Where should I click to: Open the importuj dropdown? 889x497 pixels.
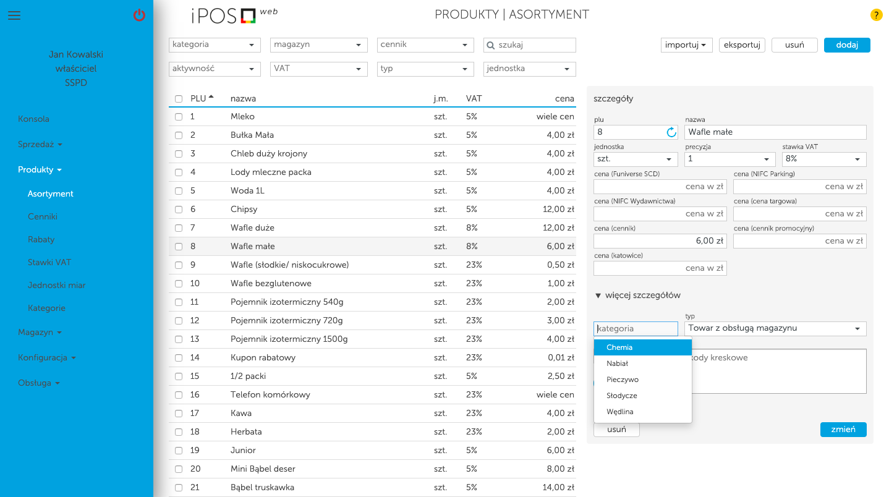pyautogui.click(x=686, y=45)
